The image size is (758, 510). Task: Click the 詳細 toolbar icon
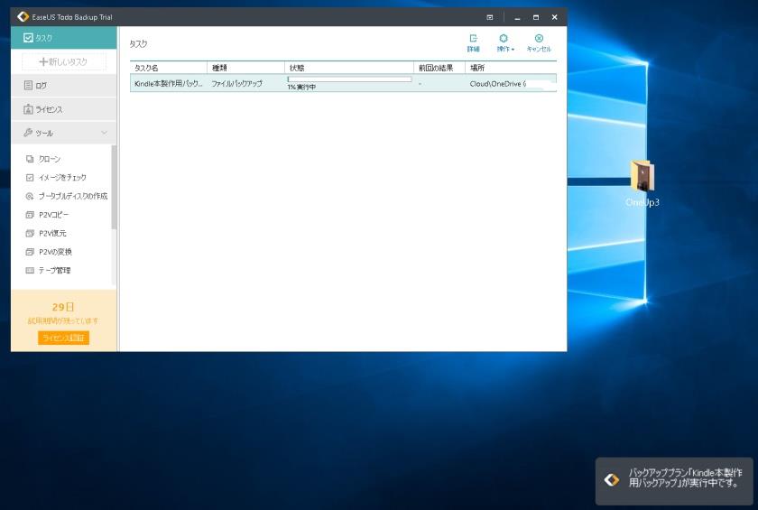tap(473, 43)
